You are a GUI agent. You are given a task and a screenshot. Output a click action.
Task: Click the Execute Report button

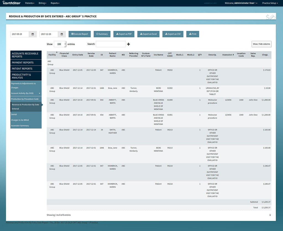[x=80, y=34]
